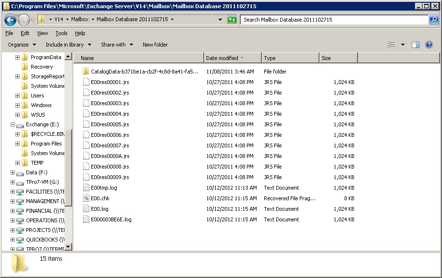Click inside the Search Mailbox Database box
Screen dimensions: 442x278
[331, 21]
